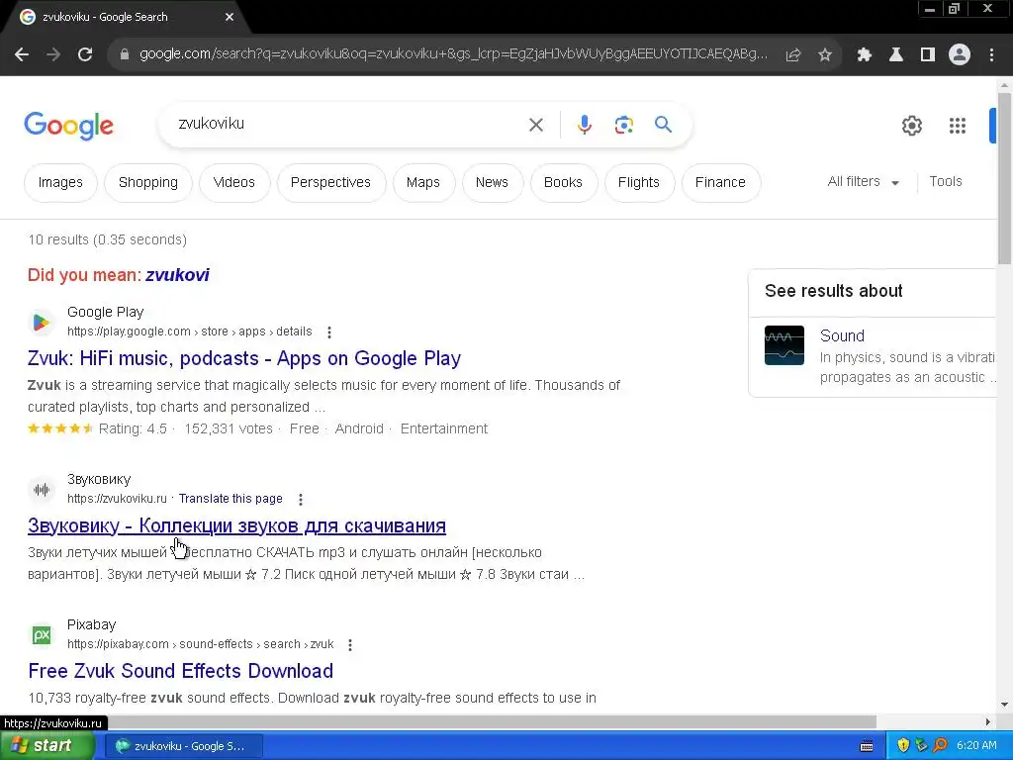Viewport: 1013px width, 760px height.
Task: Filter results by Maps
Action: coord(423,183)
